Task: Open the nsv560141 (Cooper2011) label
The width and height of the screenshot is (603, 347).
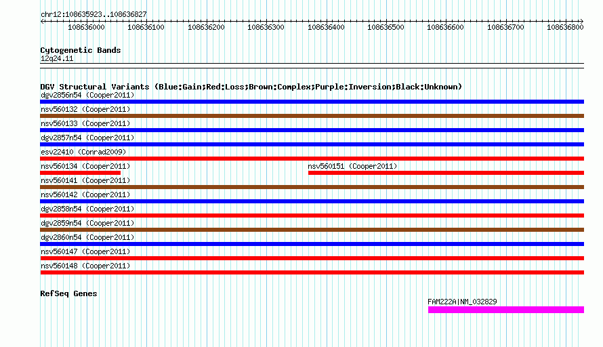Action: 85,180
